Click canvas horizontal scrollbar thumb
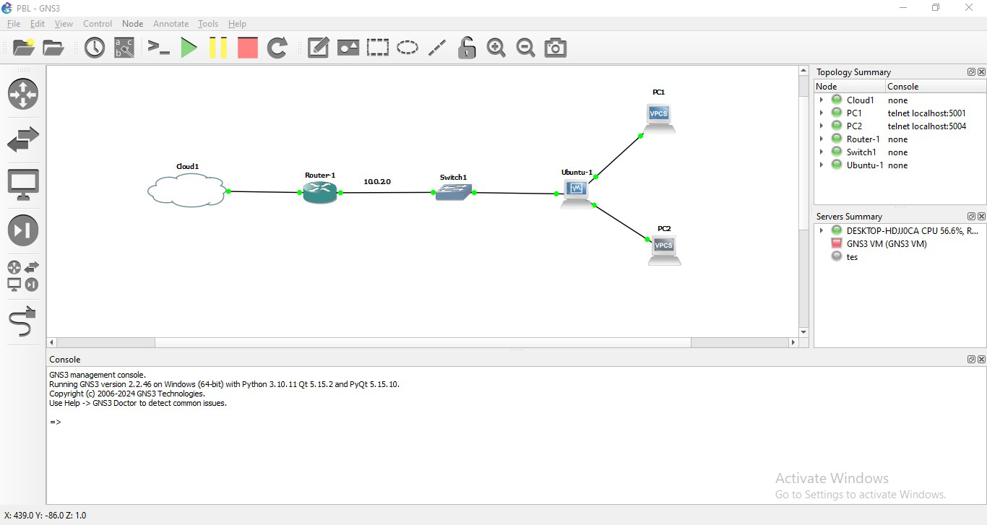Screen dimensions: 987x525 point(423,342)
